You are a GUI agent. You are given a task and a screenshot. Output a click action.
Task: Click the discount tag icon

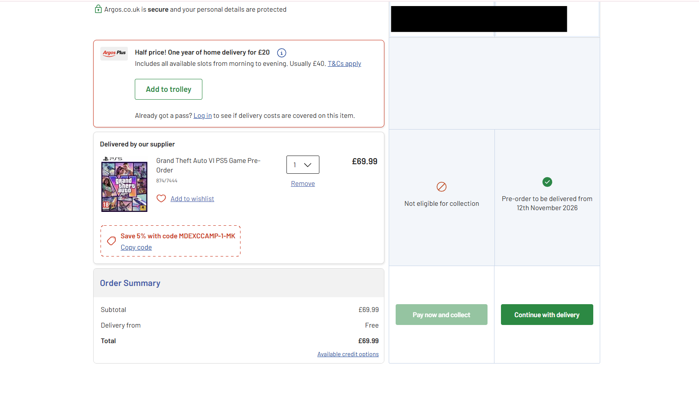click(111, 241)
